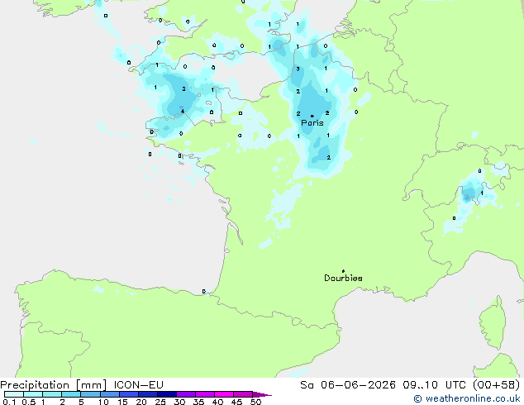Pick the 45 to 50 mm legend swatch
Image resolution: width=524 pixels, height=405 pixels.
243,394
